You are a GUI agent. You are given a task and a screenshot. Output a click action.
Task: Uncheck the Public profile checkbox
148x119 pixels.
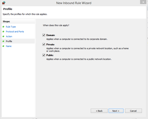coord(44,55)
